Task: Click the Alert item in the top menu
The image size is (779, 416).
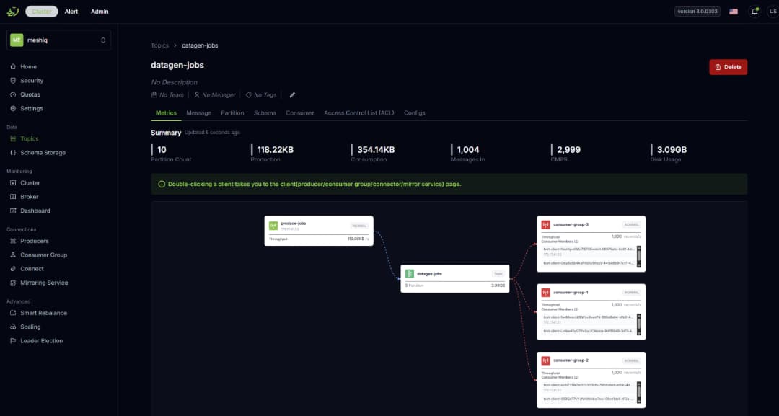Action: 71,11
